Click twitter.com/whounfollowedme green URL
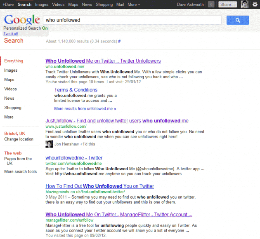This screenshot has height=239, width=260. 73,164
